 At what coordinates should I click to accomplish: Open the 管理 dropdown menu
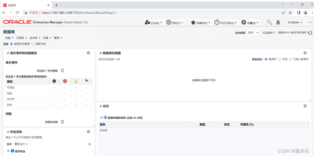pyautogui.click(x=58, y=38)
